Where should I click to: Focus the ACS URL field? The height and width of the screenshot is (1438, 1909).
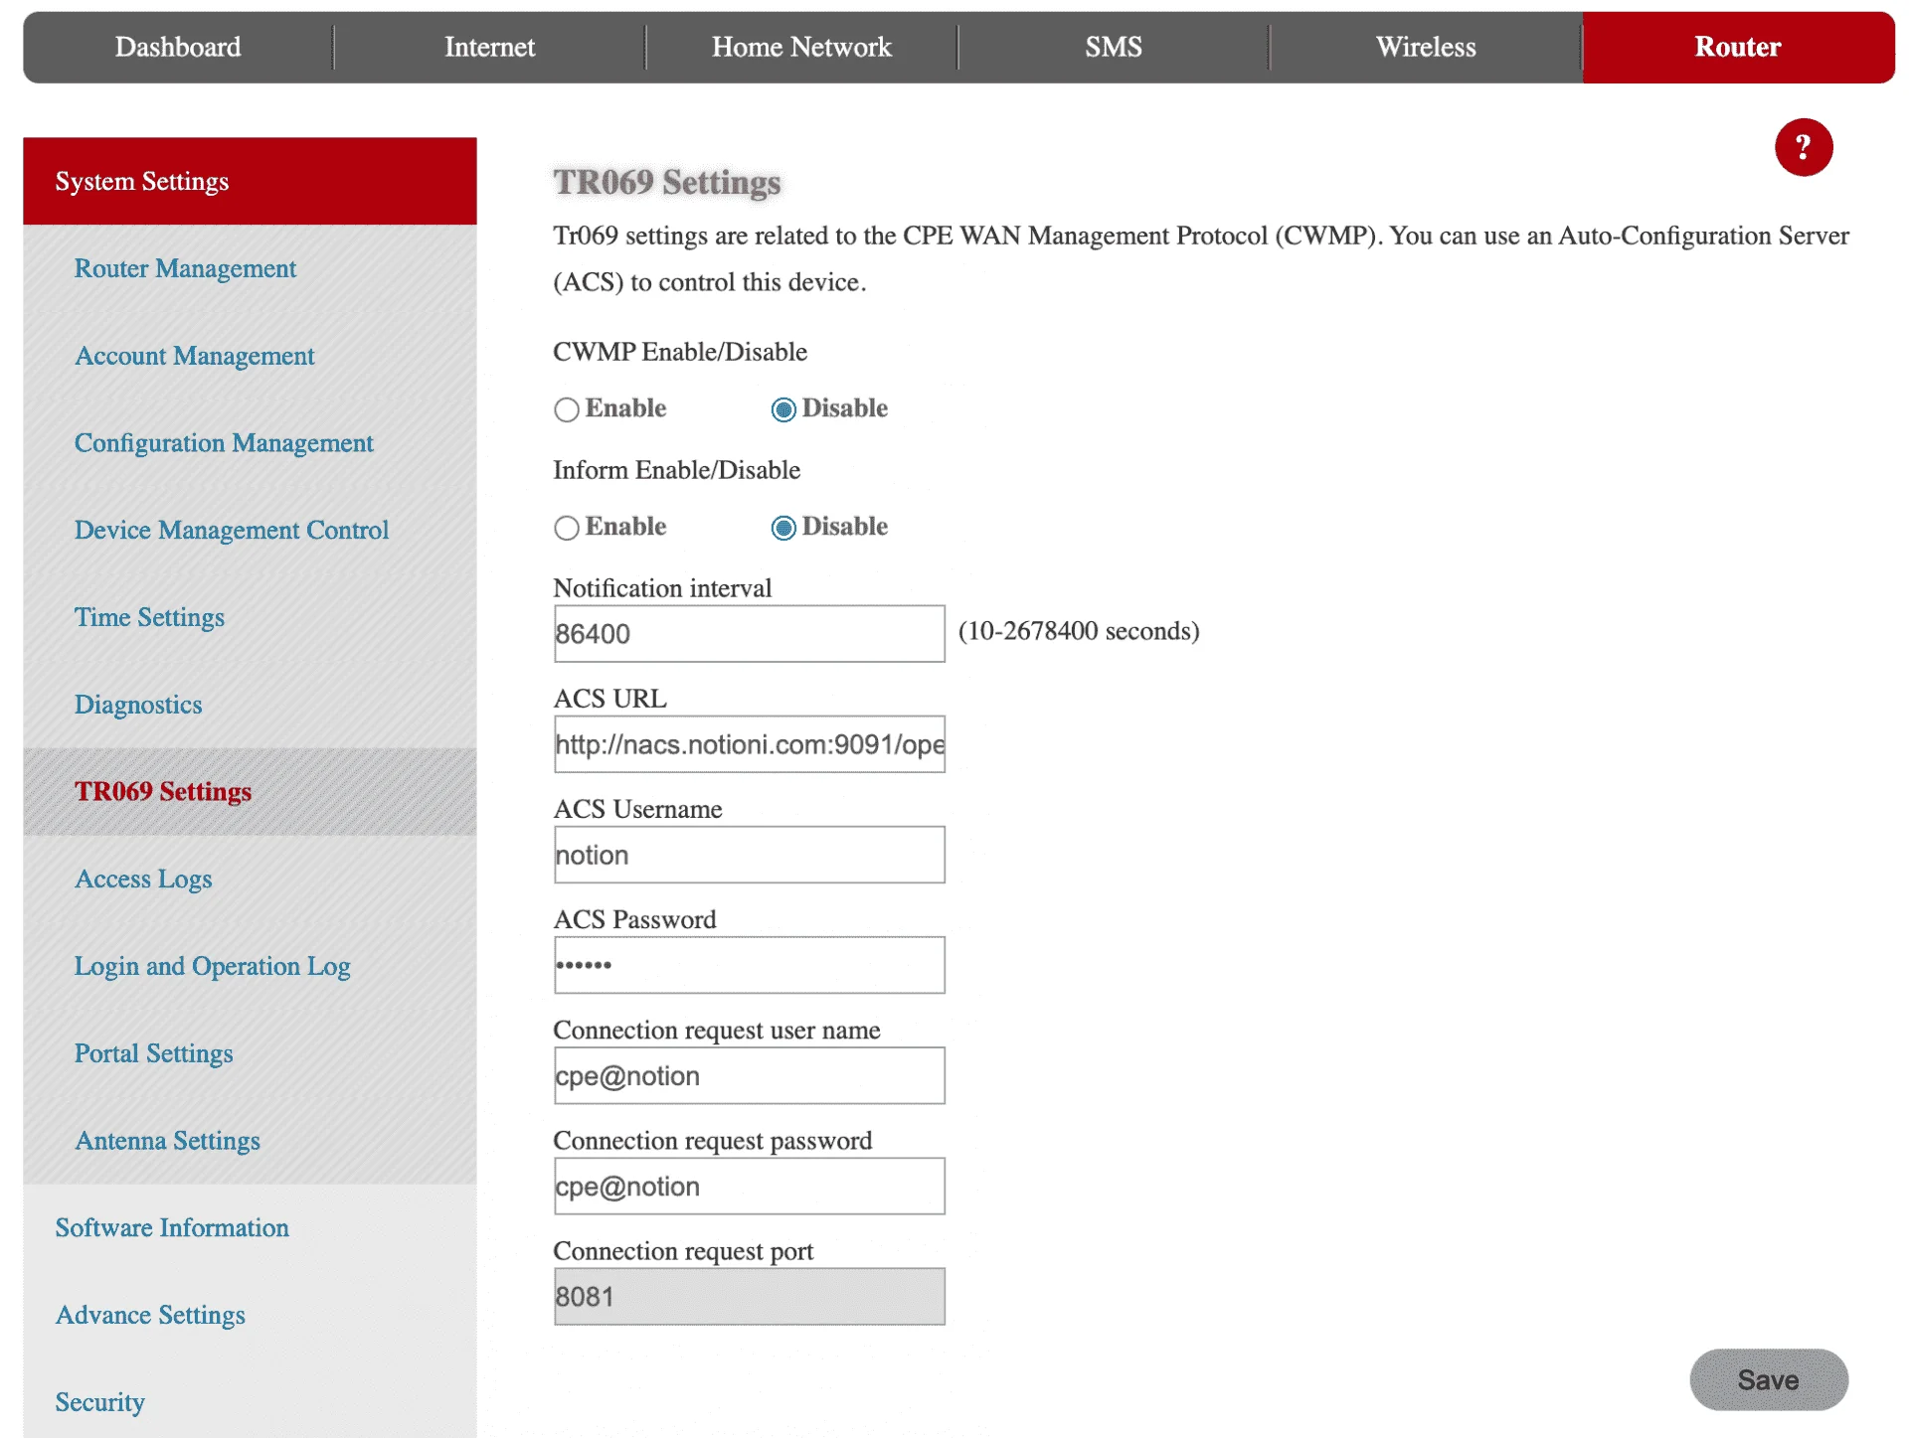(749, 743)
